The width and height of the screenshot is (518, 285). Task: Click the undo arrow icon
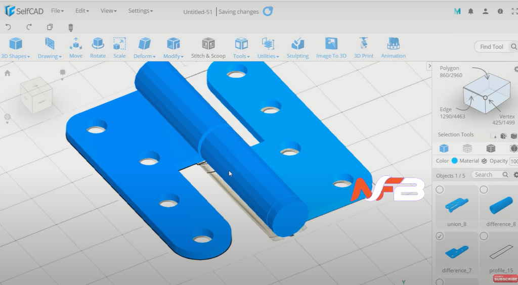(x=8, y=27)
